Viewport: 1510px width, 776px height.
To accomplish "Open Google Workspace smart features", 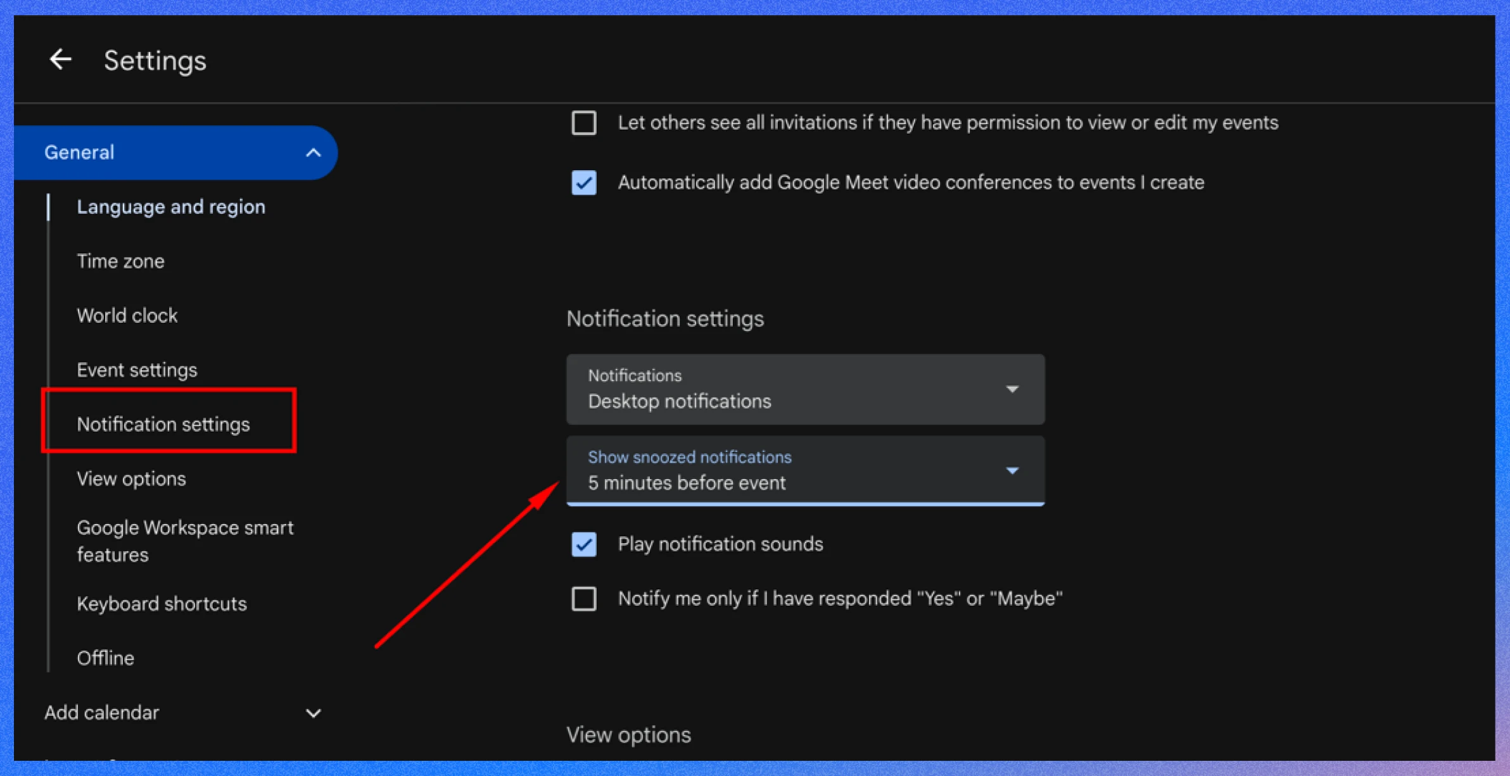I will (x=185, y=541).
